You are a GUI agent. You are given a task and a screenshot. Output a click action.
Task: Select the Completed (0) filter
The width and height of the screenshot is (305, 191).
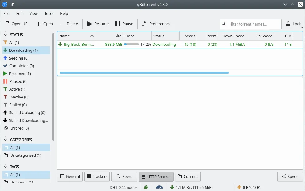[26, 66]
